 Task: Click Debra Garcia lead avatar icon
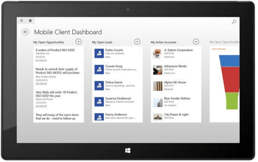(x=99, y=86)
